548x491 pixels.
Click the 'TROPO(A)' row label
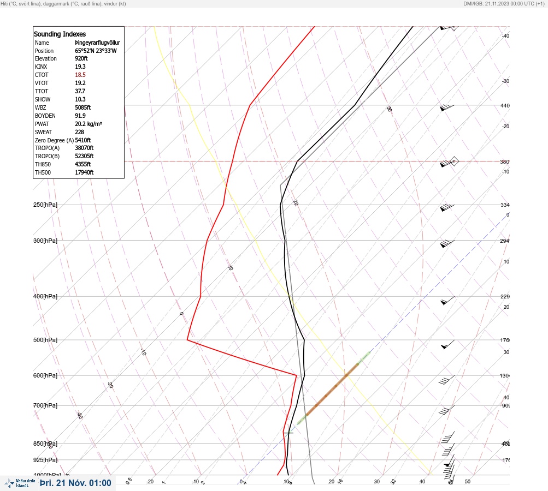[x=47, y=148]
